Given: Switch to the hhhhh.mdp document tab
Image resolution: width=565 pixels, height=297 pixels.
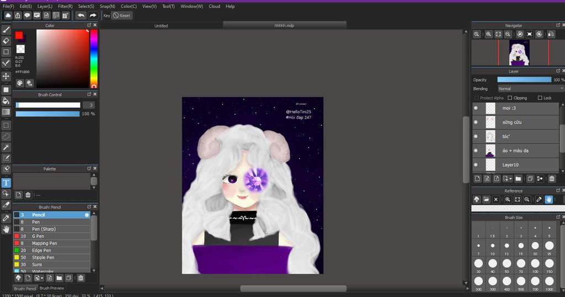Looking at the screenshot, I should click(x=284, y=25).
